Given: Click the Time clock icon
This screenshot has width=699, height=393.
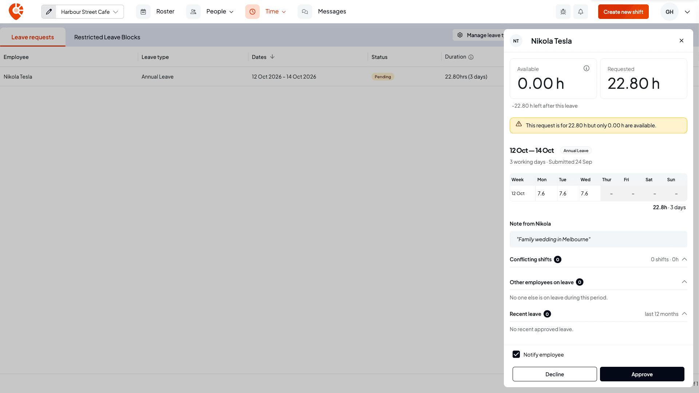Looking at the screenshot, I should tap(252, 12).
